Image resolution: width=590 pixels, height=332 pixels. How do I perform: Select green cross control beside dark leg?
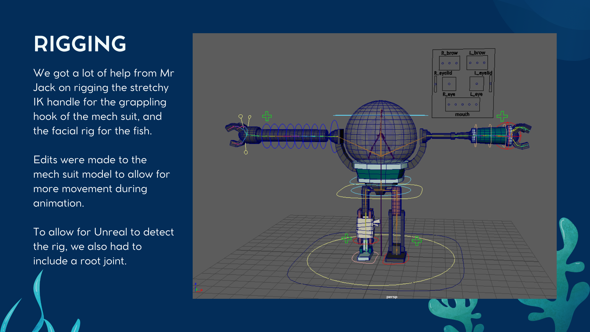[417, 241]
